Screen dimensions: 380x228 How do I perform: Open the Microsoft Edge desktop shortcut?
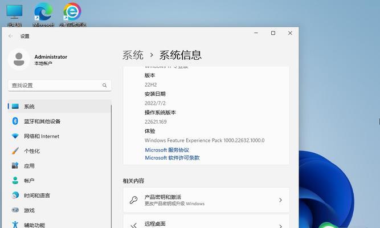pos(43,14)
